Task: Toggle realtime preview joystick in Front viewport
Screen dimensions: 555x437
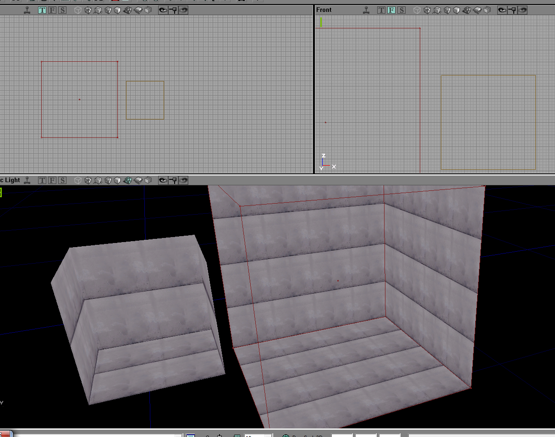Action: (x=366, y=10)
